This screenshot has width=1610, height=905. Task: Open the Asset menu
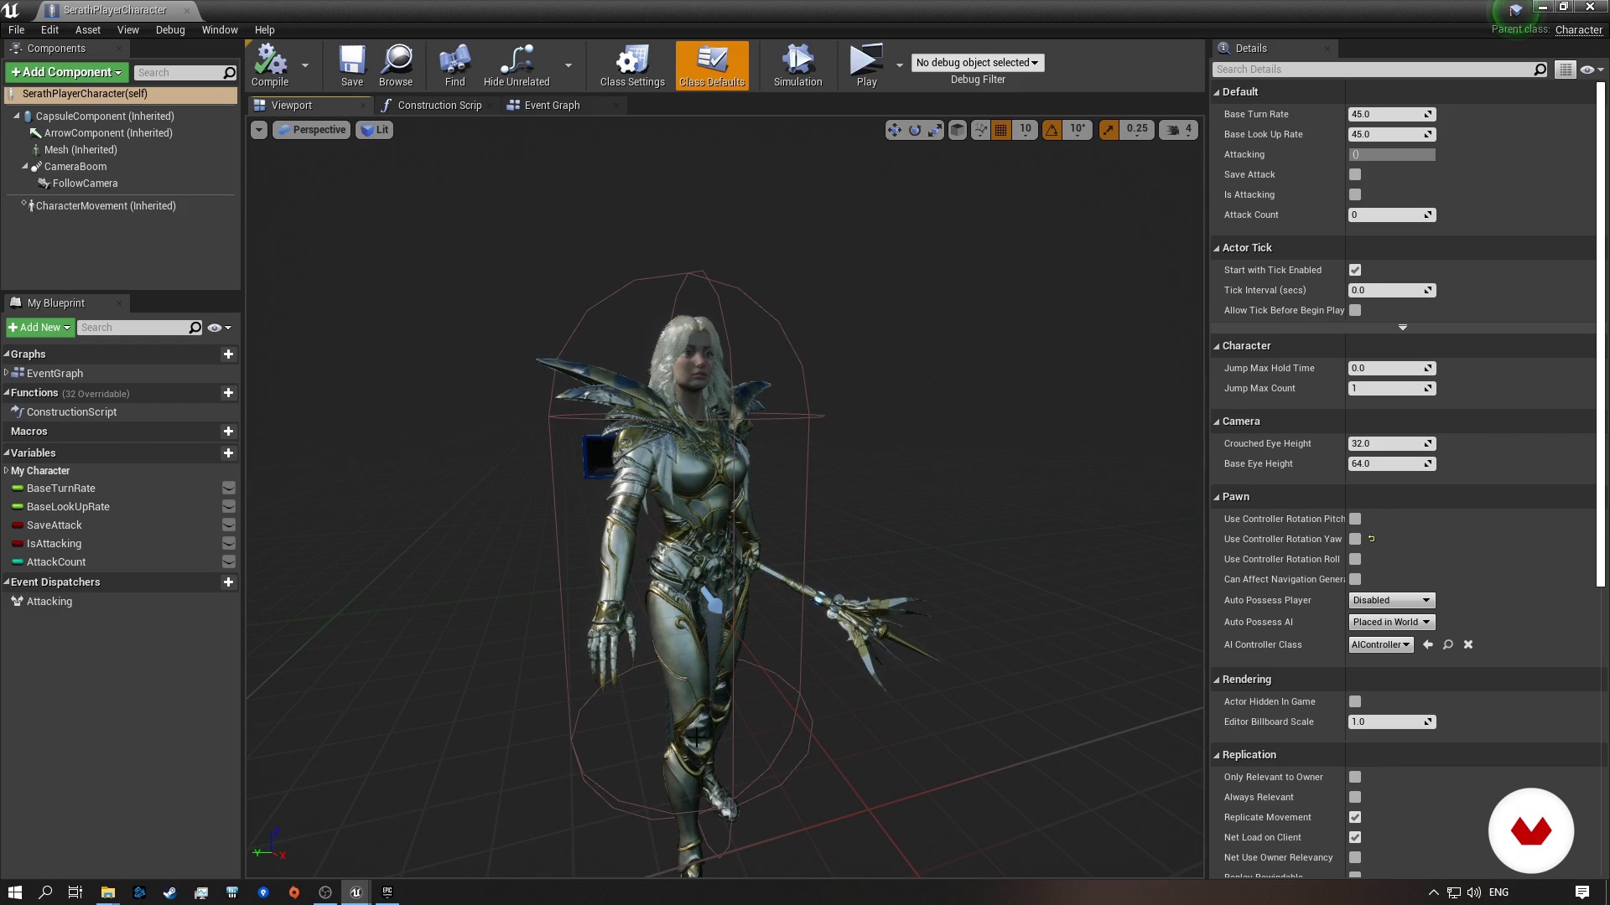pos(88,30)
